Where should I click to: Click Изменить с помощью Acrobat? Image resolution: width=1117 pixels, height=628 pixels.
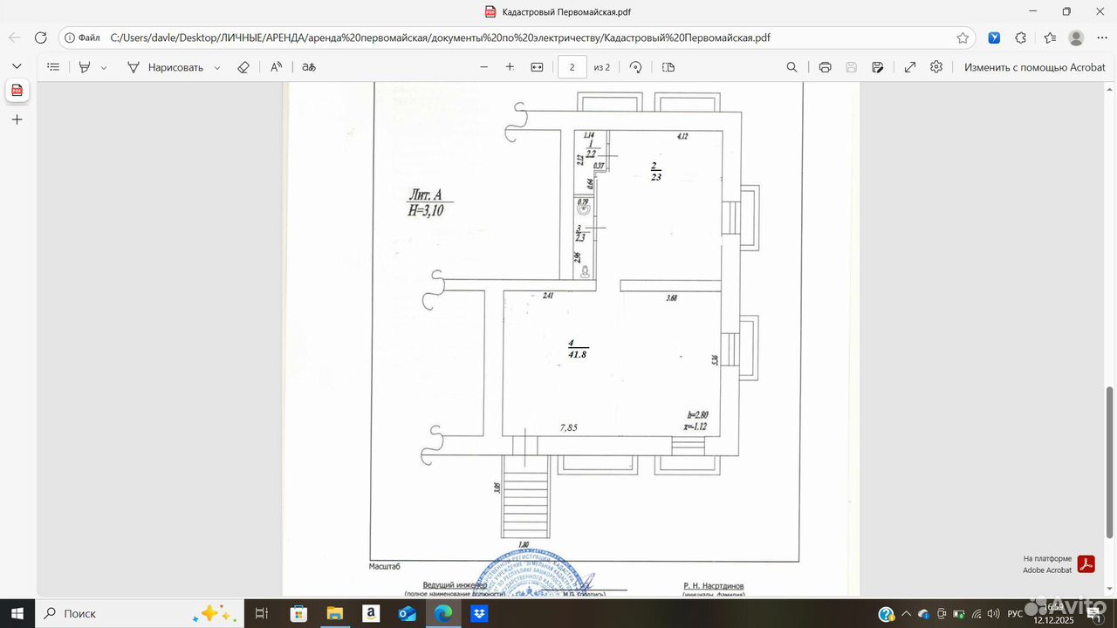tap(1035, 67)
